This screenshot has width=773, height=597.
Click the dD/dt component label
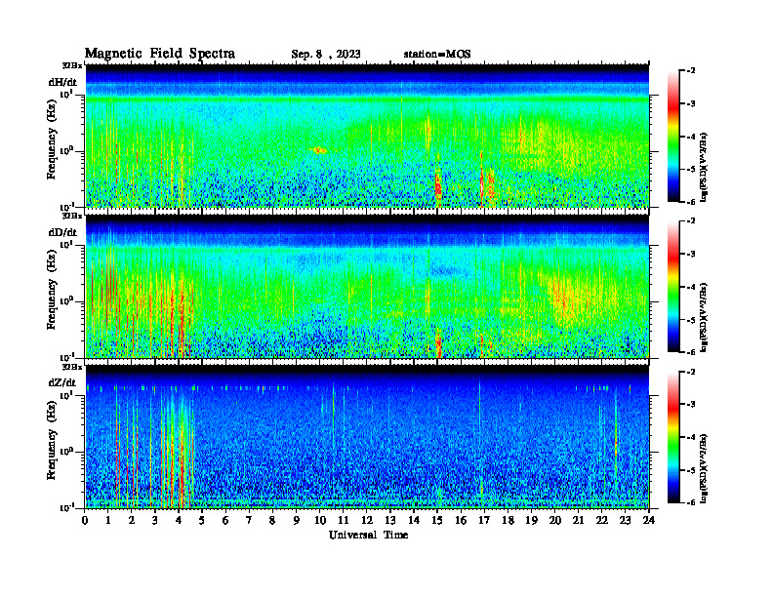tap(62, 232)
